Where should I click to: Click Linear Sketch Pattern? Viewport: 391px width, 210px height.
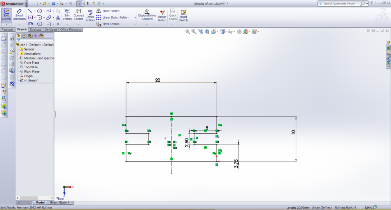[x=113, y=17]
